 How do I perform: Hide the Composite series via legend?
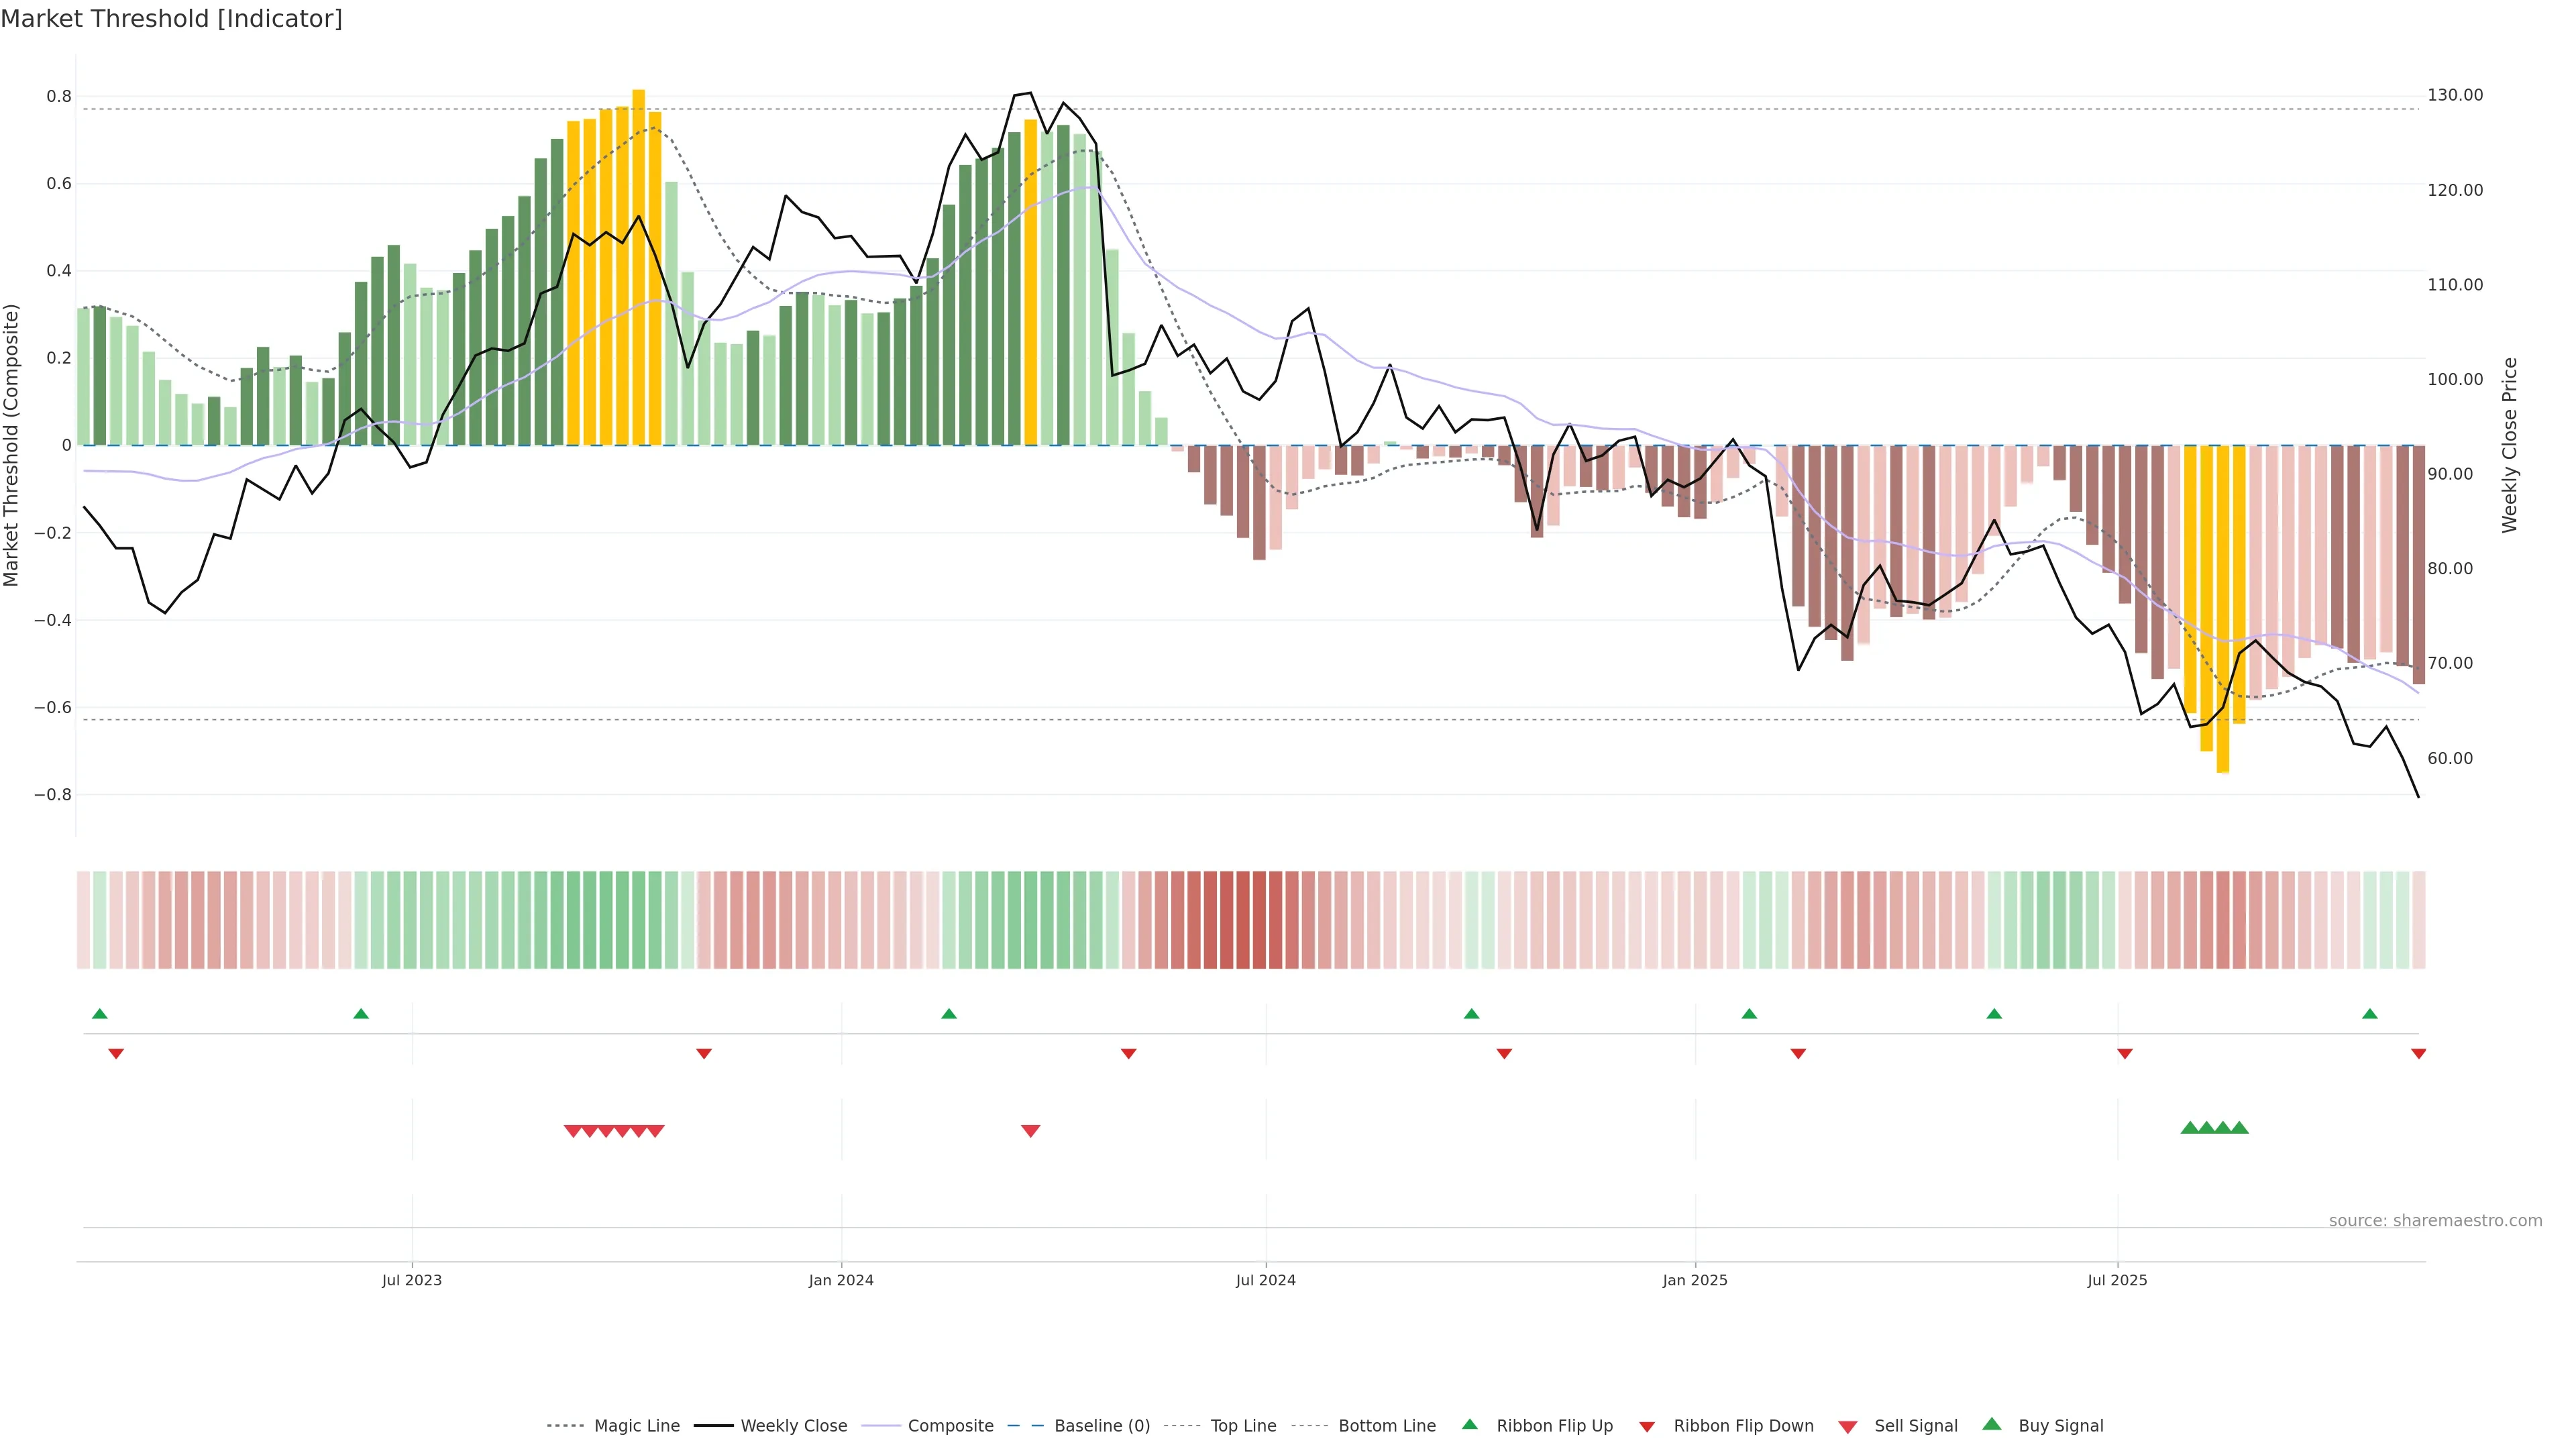coord(950,1425)
